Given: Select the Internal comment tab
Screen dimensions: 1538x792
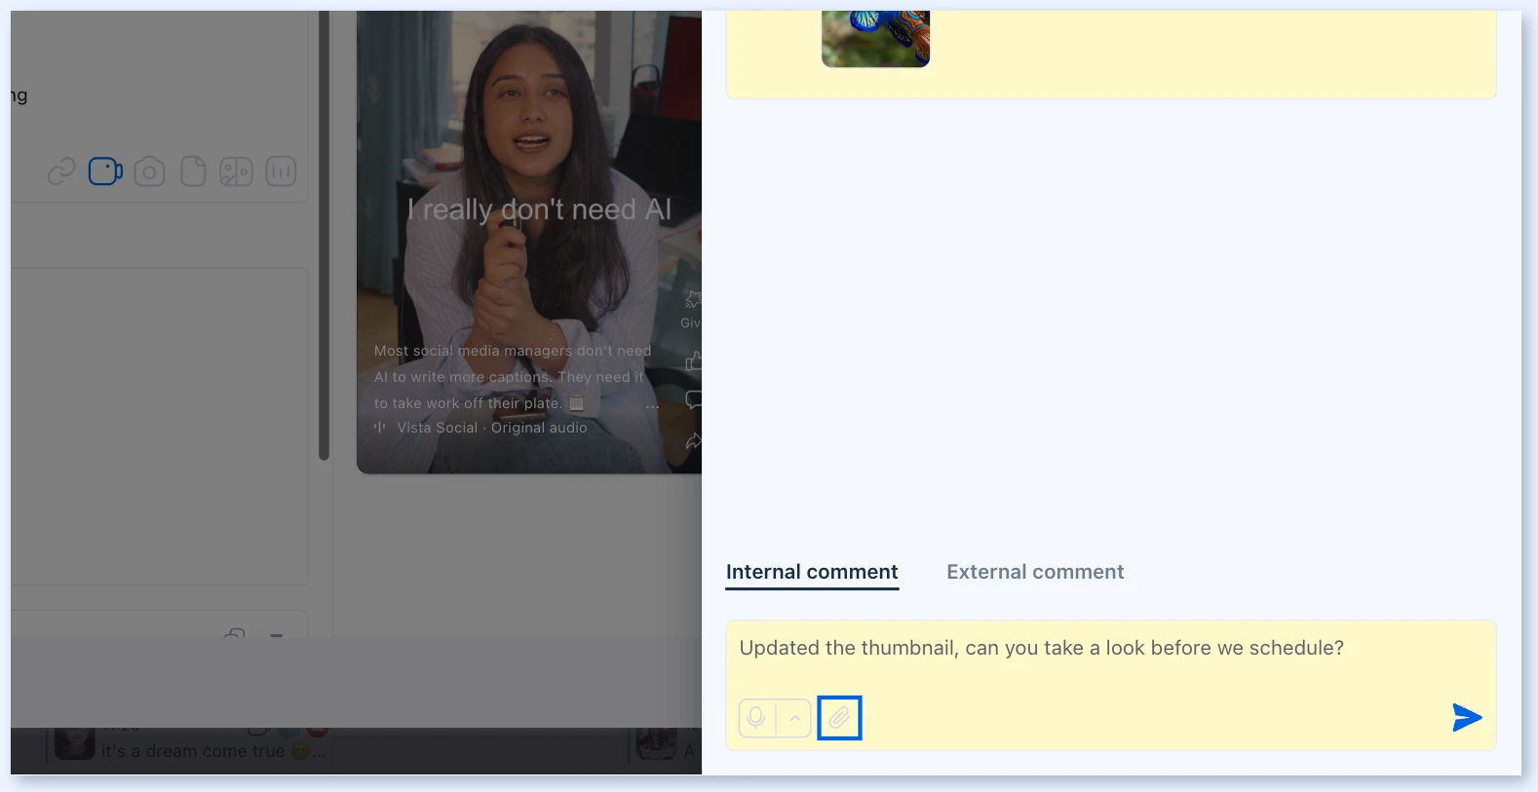Looking at the screenshot, I should coord(812,572).
